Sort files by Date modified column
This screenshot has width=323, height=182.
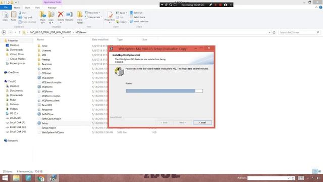[100, 39]
